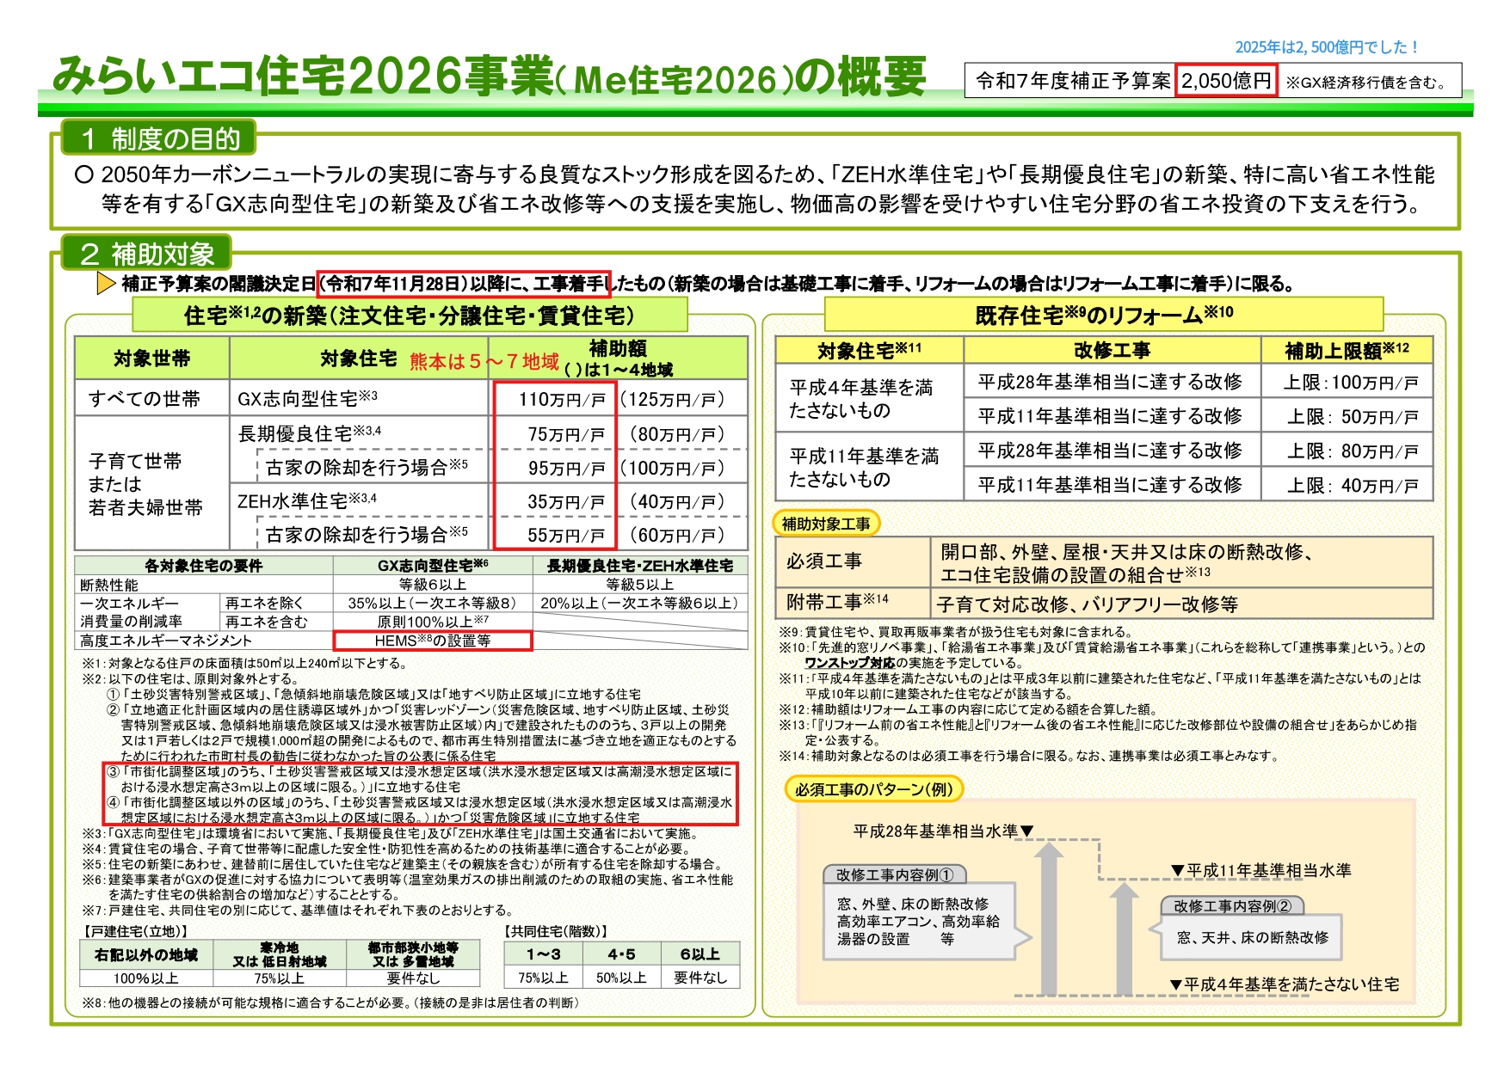Click the ▼ marker before 平成4年基準を満たさない住宅

1175,984
